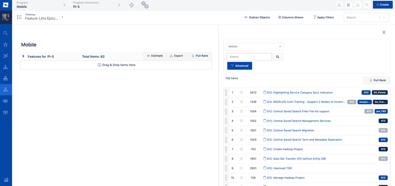
Task: Click the SA_Viewer tag
Action: coord(380,92)
